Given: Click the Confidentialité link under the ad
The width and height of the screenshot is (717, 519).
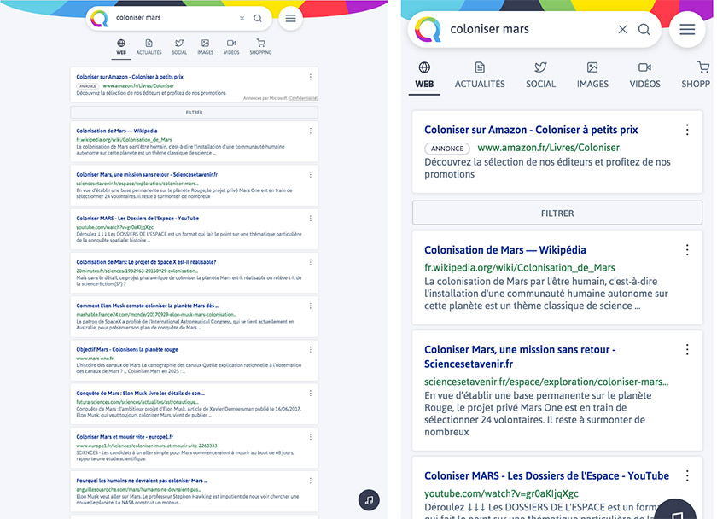Looking at the screenshot, I should (303, 98).
